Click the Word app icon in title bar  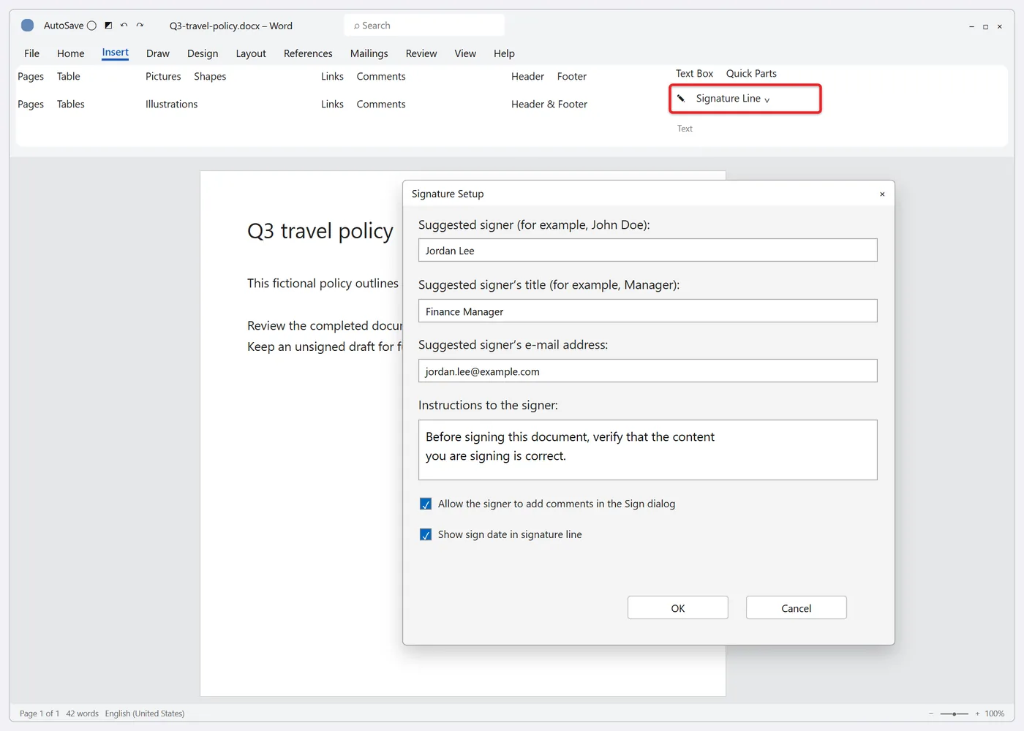tap(28, 26)
